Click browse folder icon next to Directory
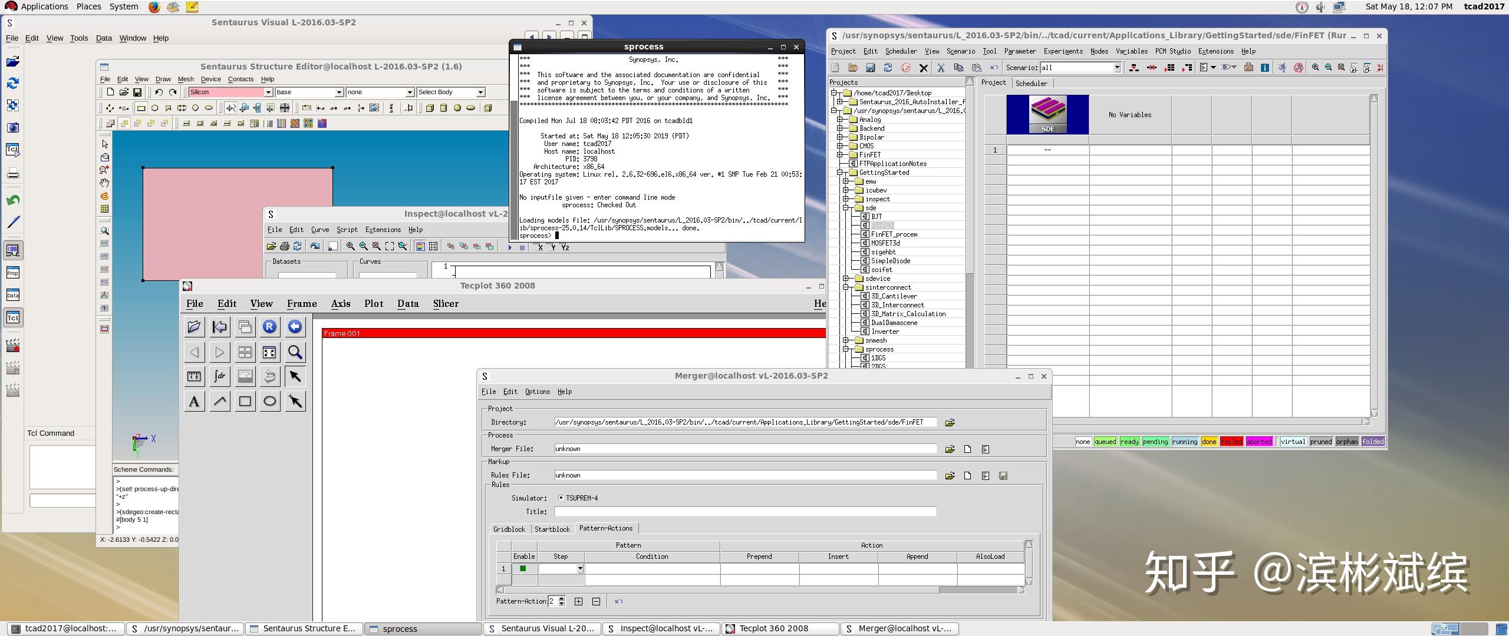The height and width of the screenshot is (636, 1509). [x=950, y=423]
